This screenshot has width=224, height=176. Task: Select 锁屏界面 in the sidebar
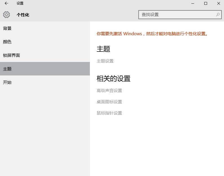pyautogui.click(x=12, y=55)
